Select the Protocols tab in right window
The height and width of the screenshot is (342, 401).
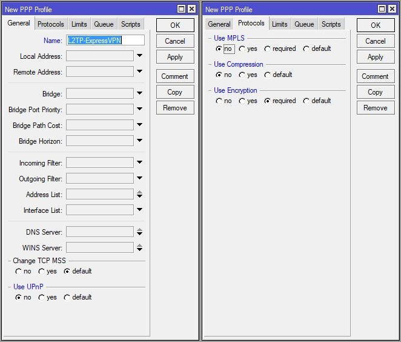tap(251, 23)
